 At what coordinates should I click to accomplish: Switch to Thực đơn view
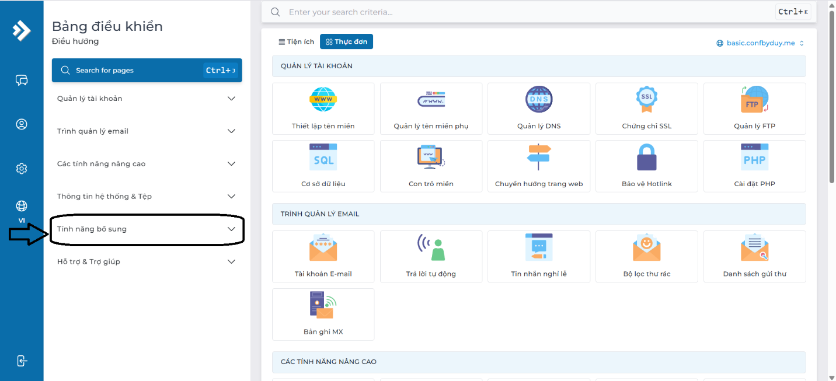pos(346,42)
